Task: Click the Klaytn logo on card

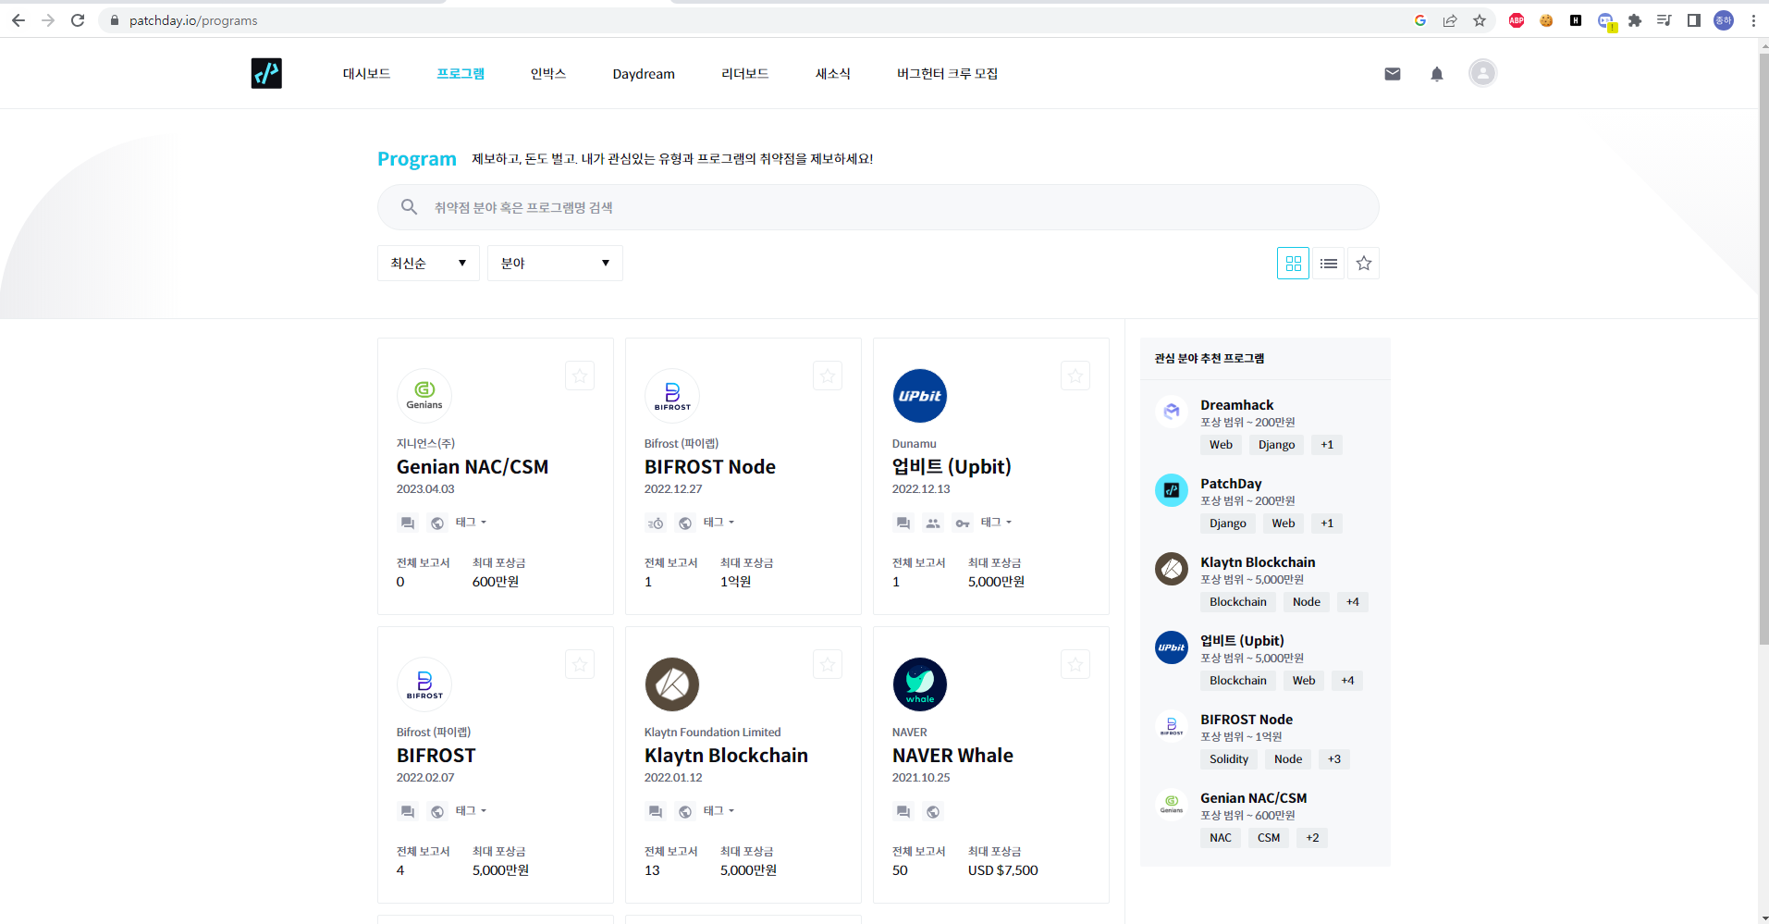Action: (672, 684)
